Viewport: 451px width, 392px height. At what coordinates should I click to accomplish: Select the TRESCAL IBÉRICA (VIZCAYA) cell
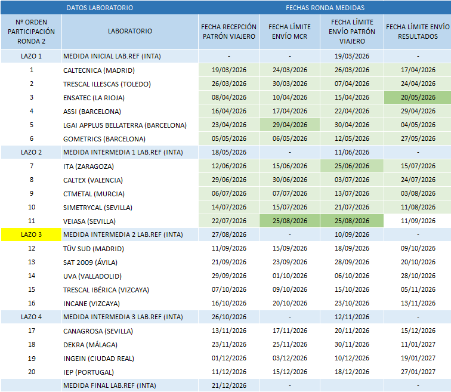tap(130, 289)
